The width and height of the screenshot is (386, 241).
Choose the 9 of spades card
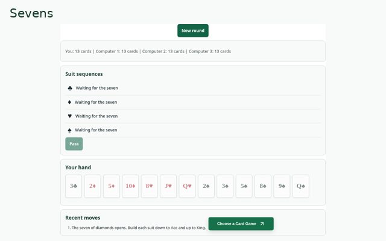282,186
